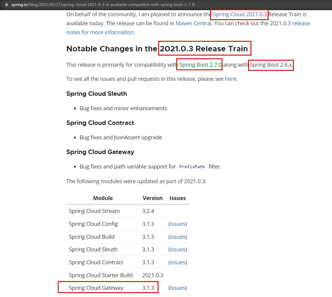
Task: Click the padlock icon in the address bar
Action: point(7,5)
